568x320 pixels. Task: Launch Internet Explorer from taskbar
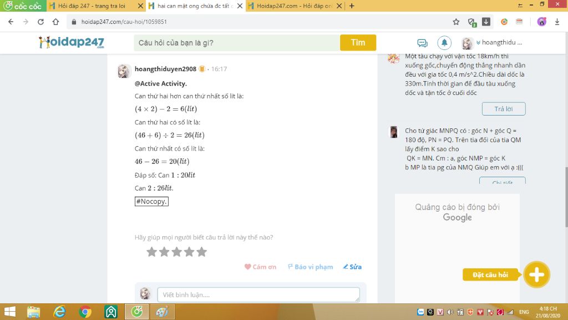coord(59,312)
